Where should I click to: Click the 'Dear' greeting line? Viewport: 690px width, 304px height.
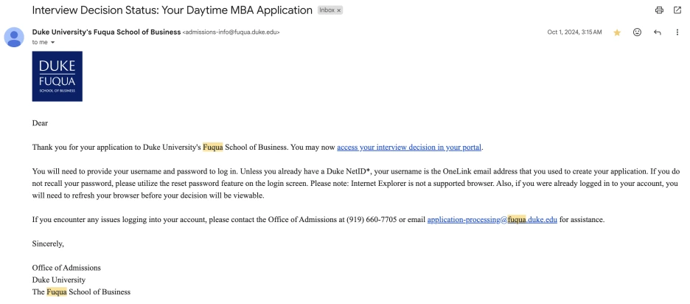pos(40,123)
